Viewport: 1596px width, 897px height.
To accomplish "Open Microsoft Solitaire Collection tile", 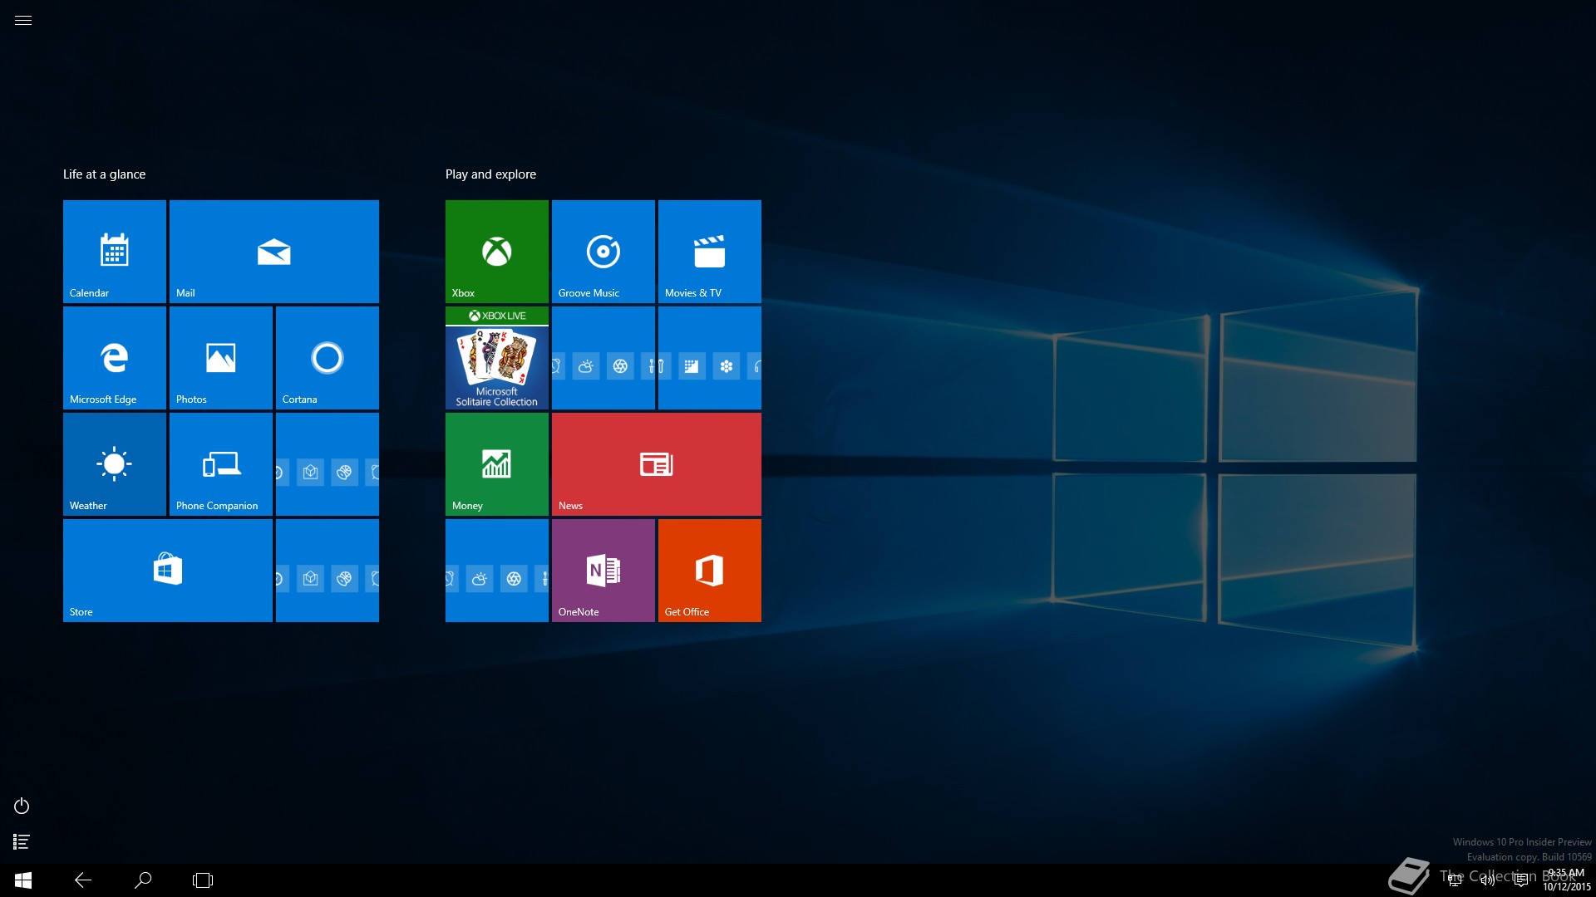I will (x=497, y=358).
